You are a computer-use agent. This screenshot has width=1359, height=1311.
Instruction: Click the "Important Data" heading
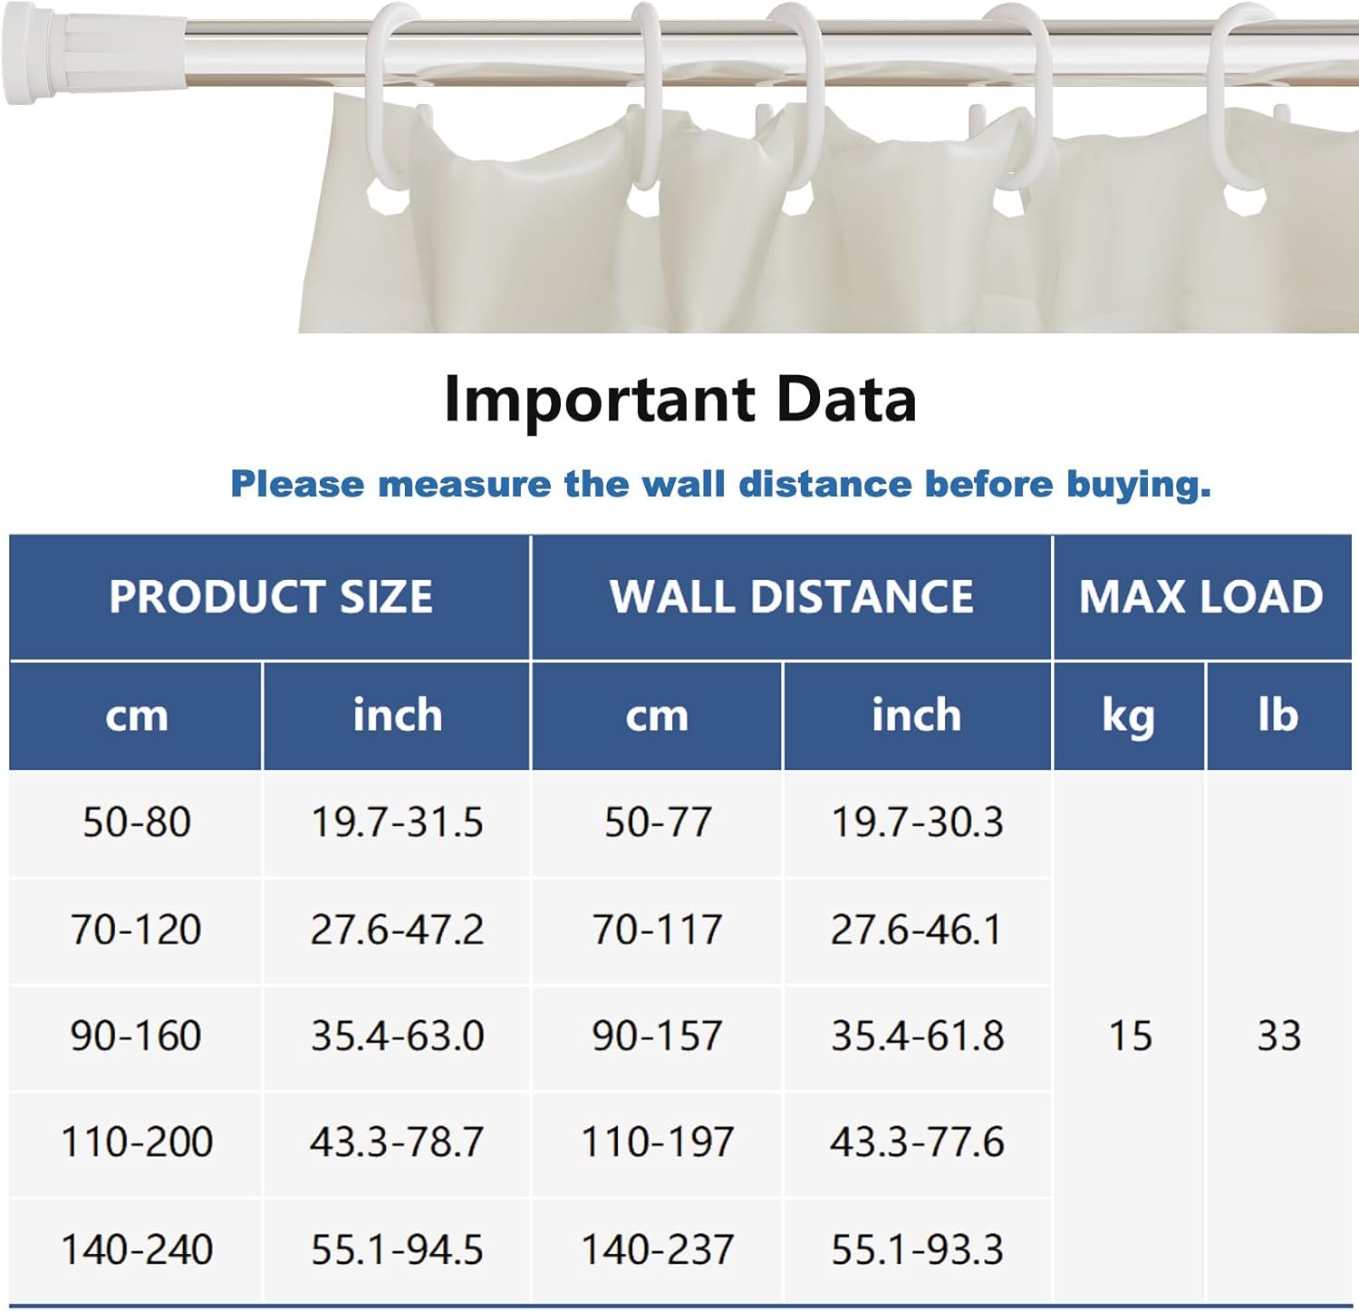click(679, 400)
